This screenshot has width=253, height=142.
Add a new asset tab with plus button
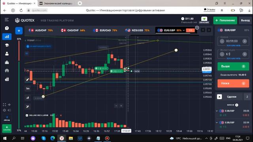19,31
